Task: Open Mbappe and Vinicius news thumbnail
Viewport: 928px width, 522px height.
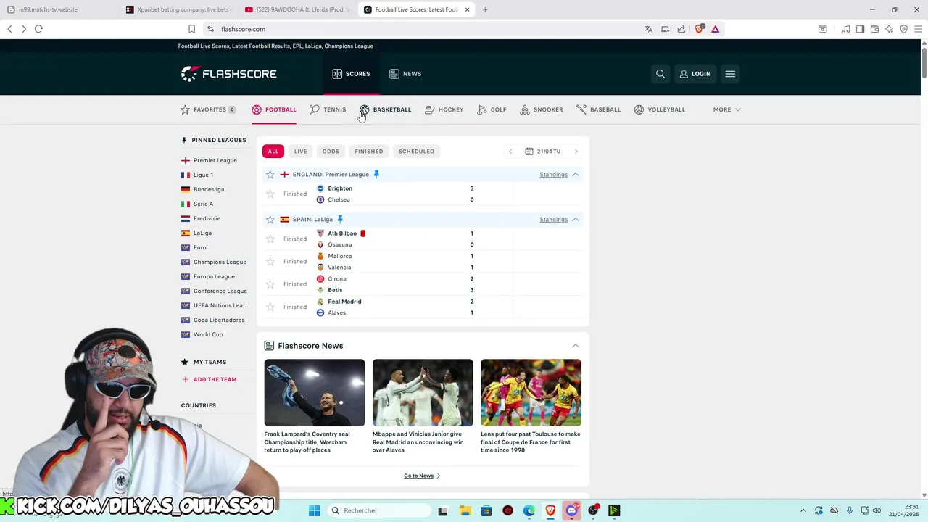Action: [423, 393]
